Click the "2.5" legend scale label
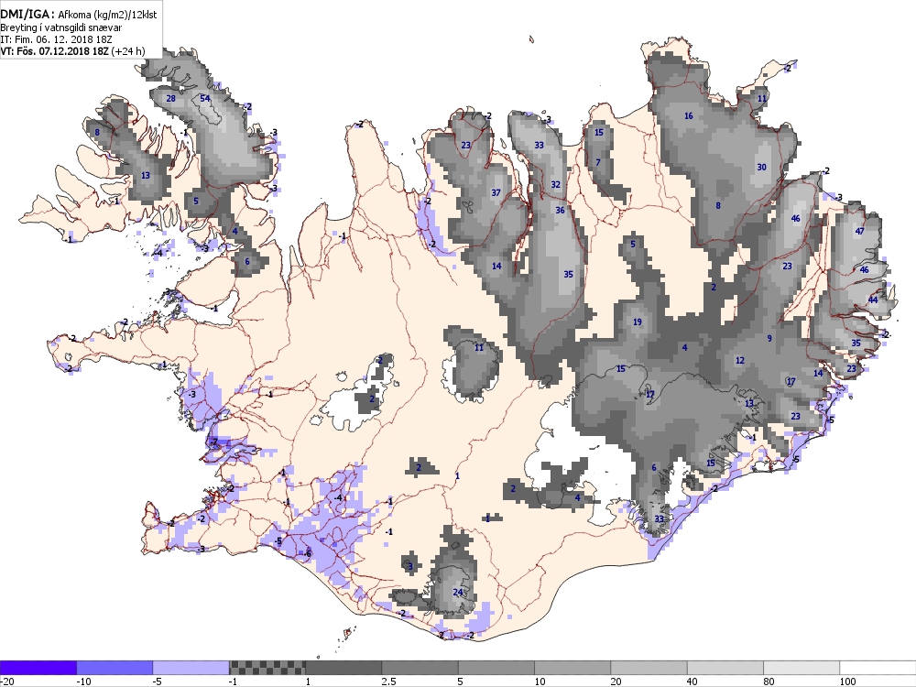The width and height of the screenshot is (916, 687). (x=389, y=682)
